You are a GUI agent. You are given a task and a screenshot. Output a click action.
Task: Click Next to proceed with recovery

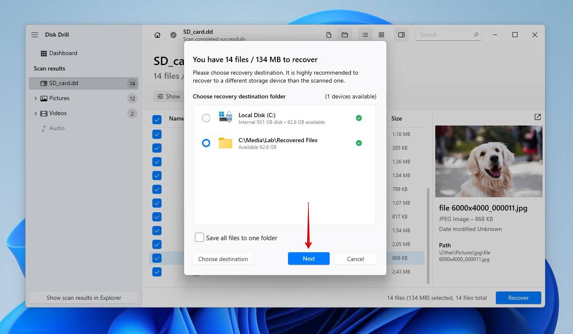tap(309, 259)
